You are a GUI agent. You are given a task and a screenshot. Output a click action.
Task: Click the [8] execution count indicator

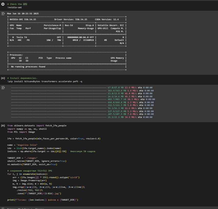tap(3, 126)
